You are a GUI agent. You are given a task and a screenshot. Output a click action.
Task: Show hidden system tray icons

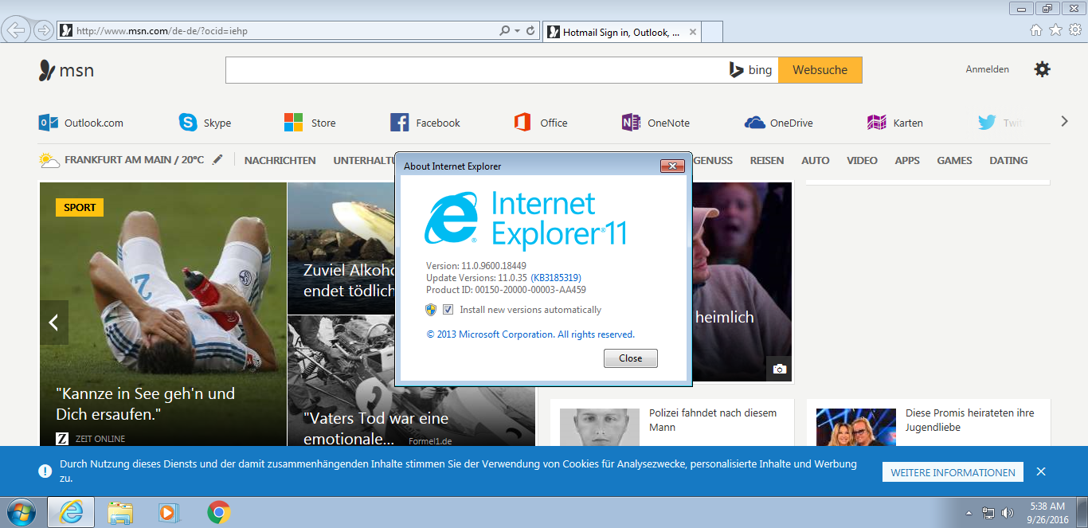point(969,513)
